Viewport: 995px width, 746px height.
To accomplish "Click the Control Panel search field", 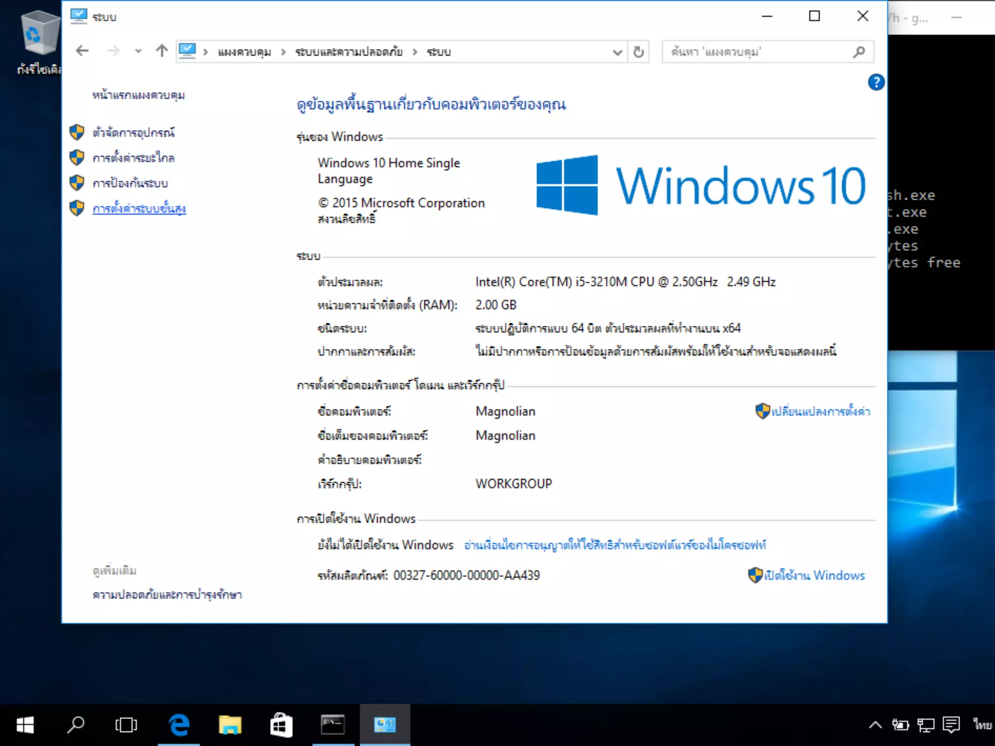I will point(758,52).
